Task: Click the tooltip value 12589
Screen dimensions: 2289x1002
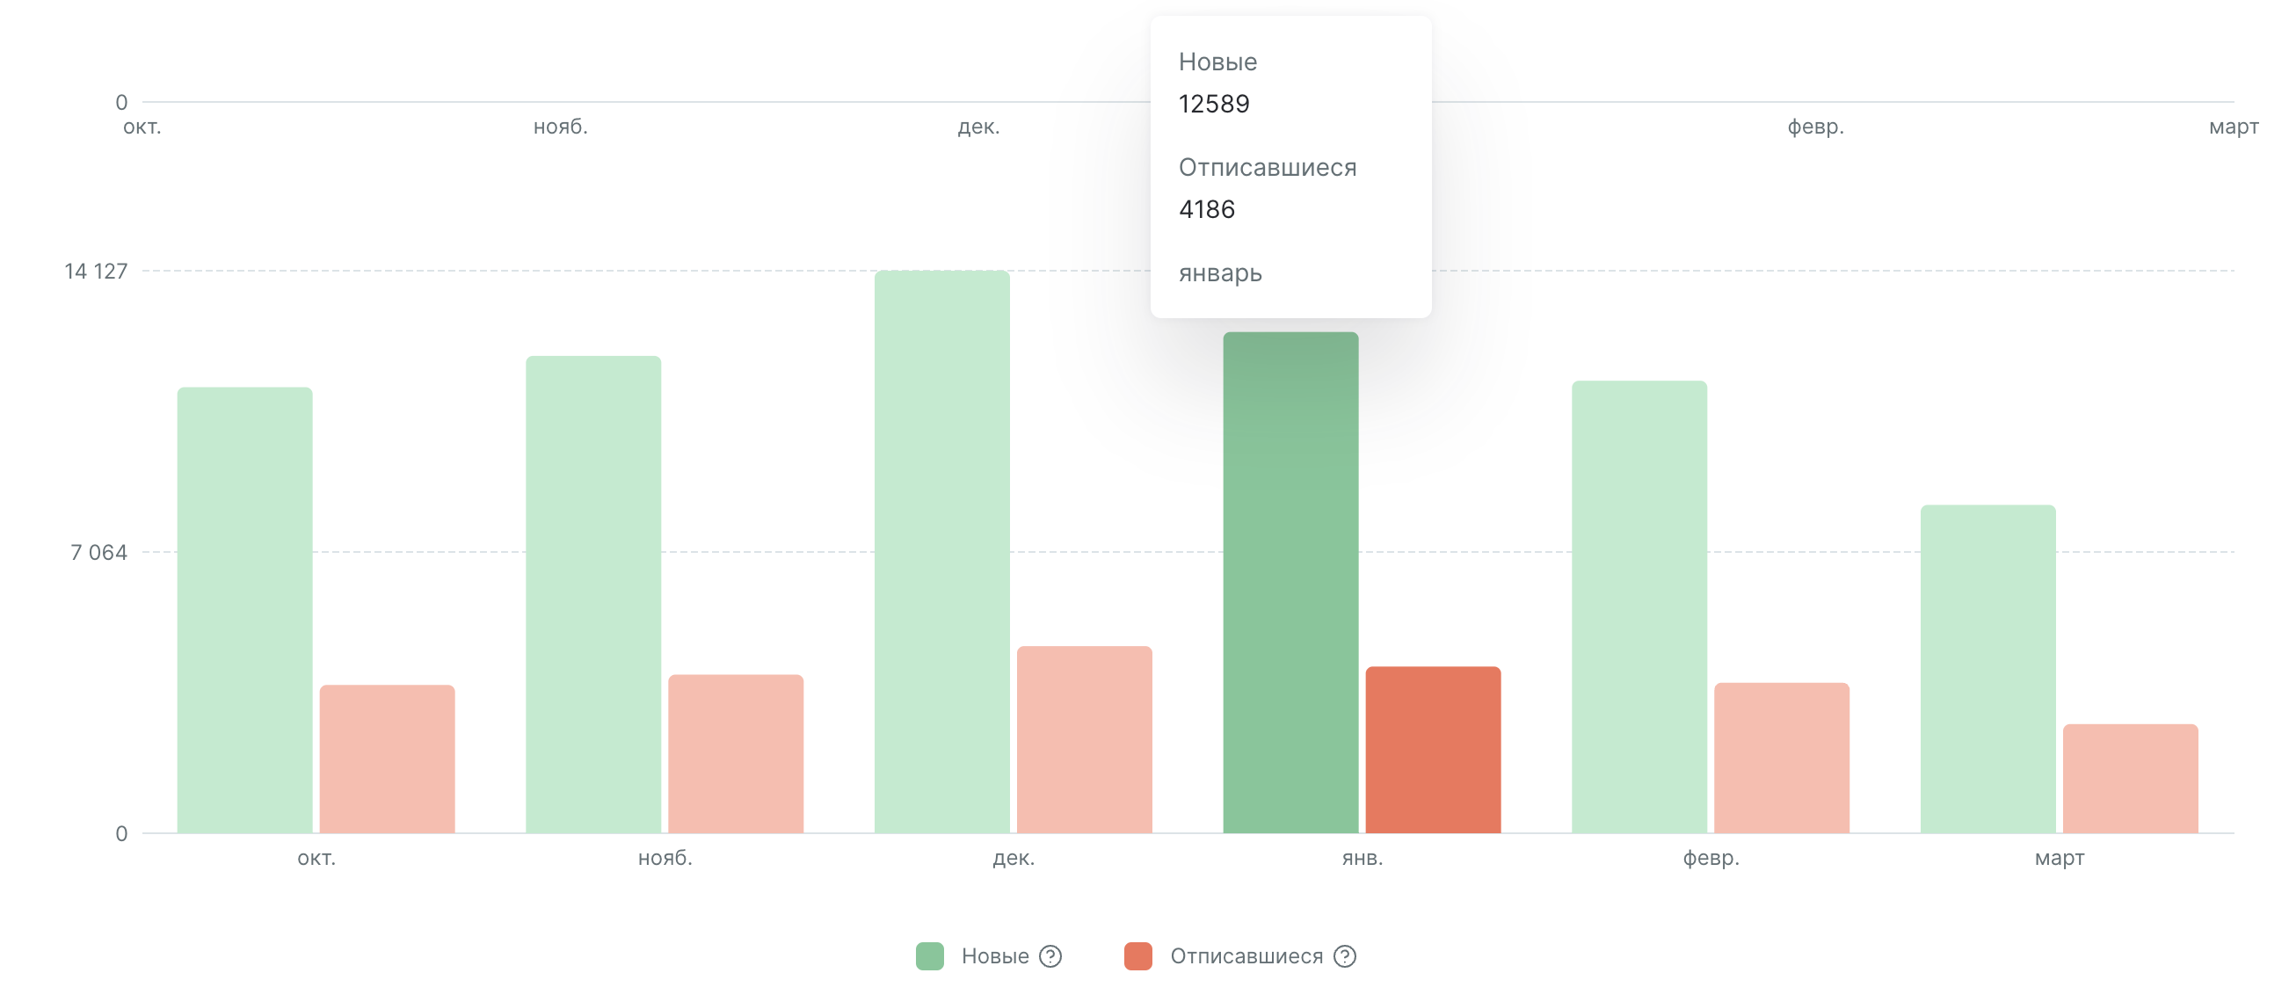Action: (x=1214, y=104)
